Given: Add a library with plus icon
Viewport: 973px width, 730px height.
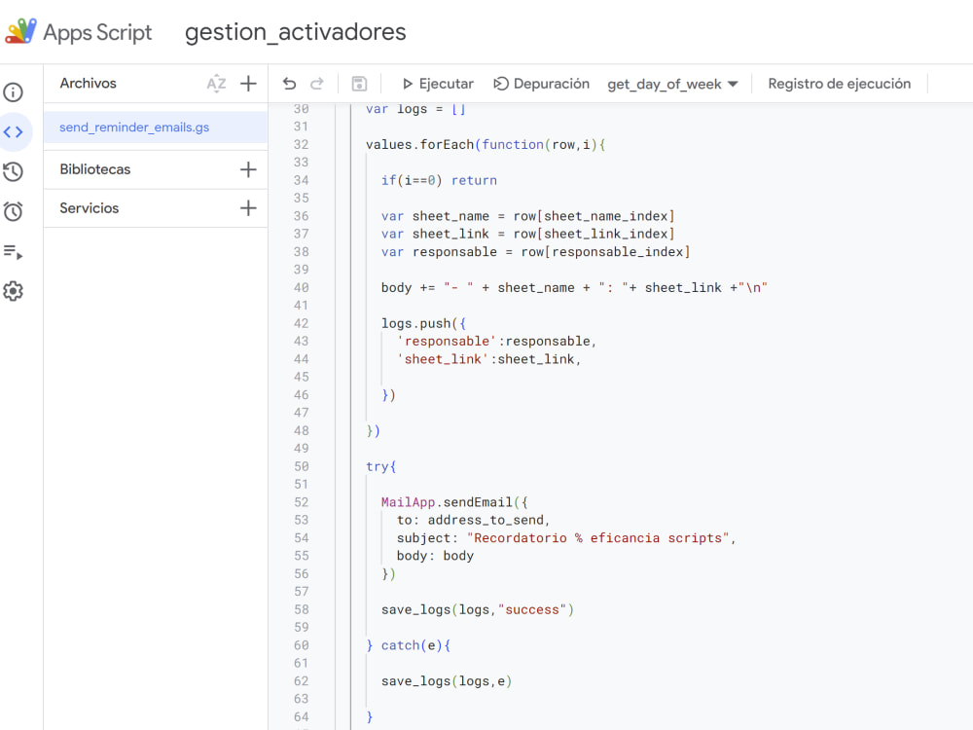Looking at the screenshot, I should (x=248, y=169).
